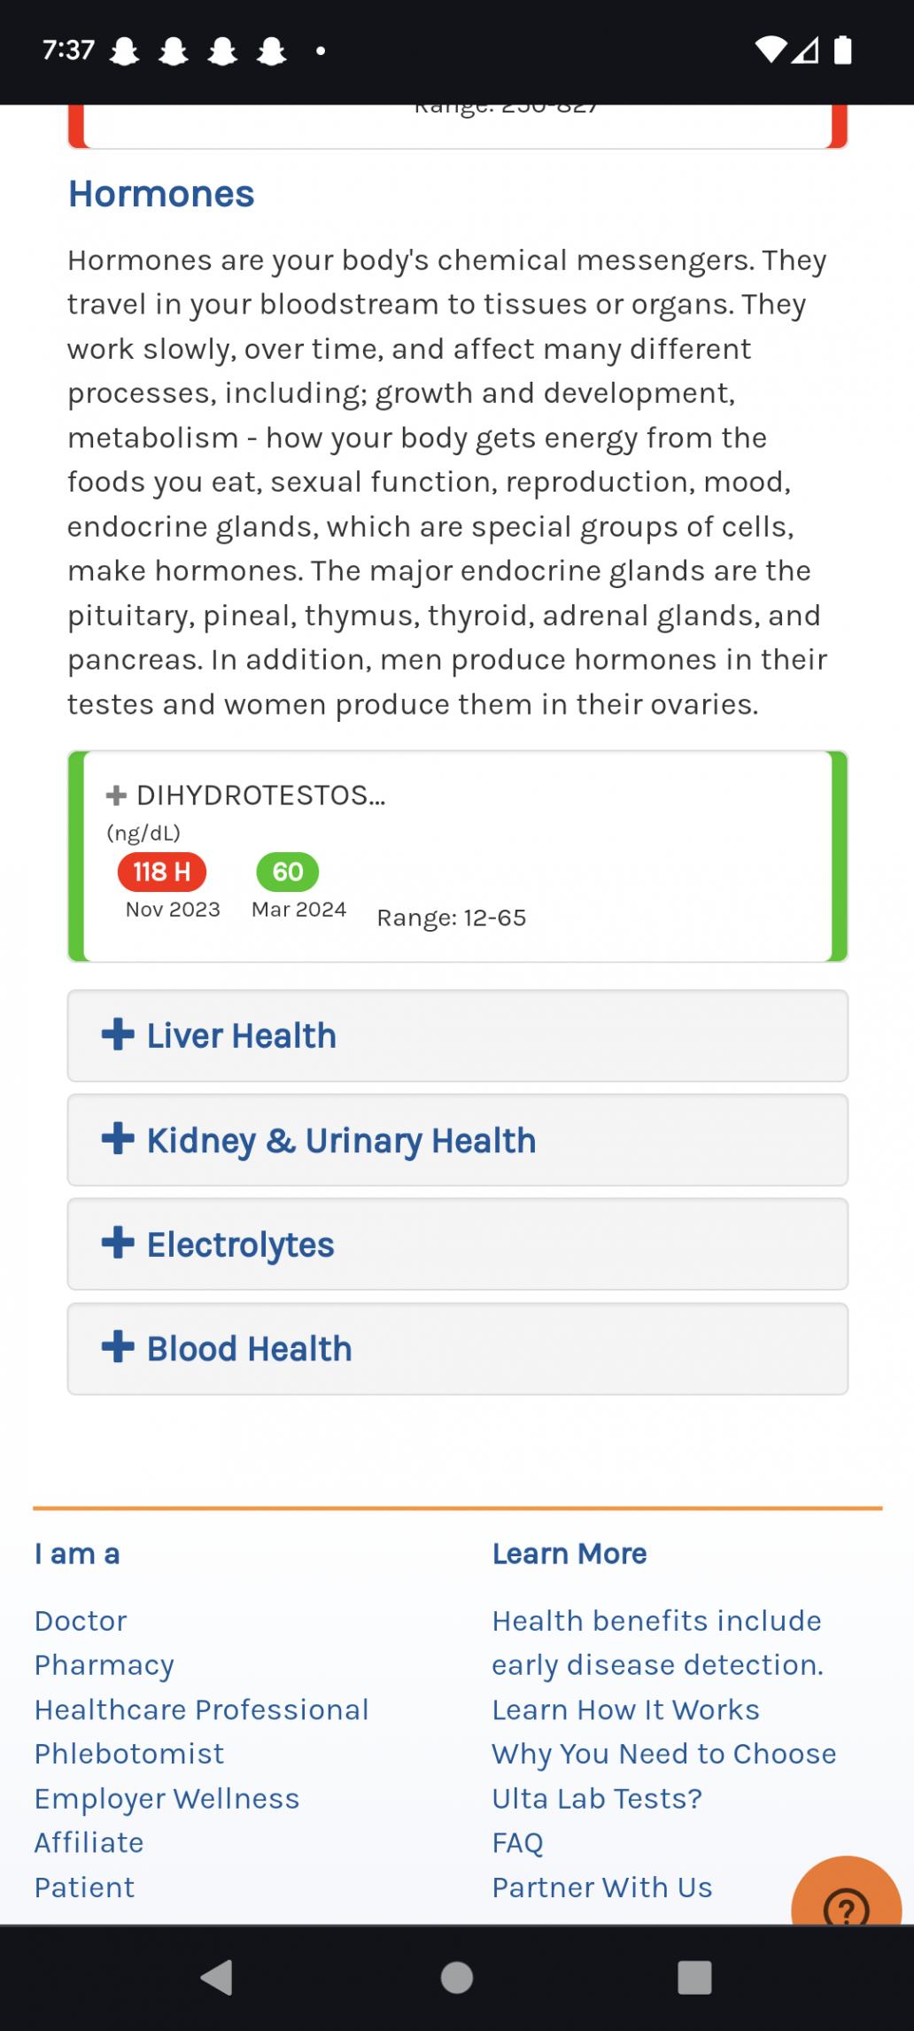The image size is (914, 2031).
Task: Open the Affiliate link
Action: 89,1842
